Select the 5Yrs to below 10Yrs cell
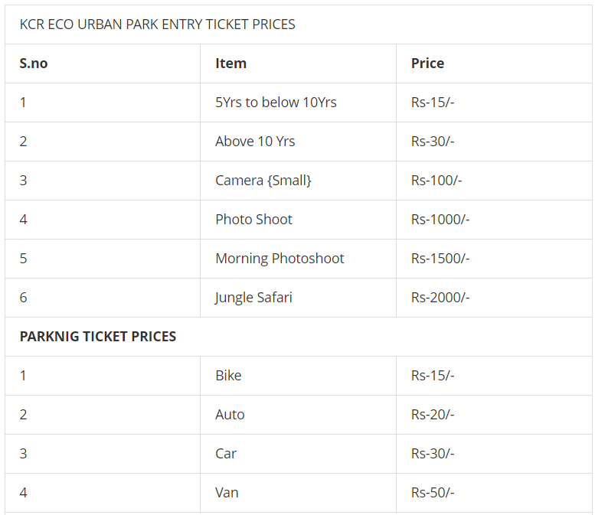Viewport: 595px width, 515px height. [276, 103]
